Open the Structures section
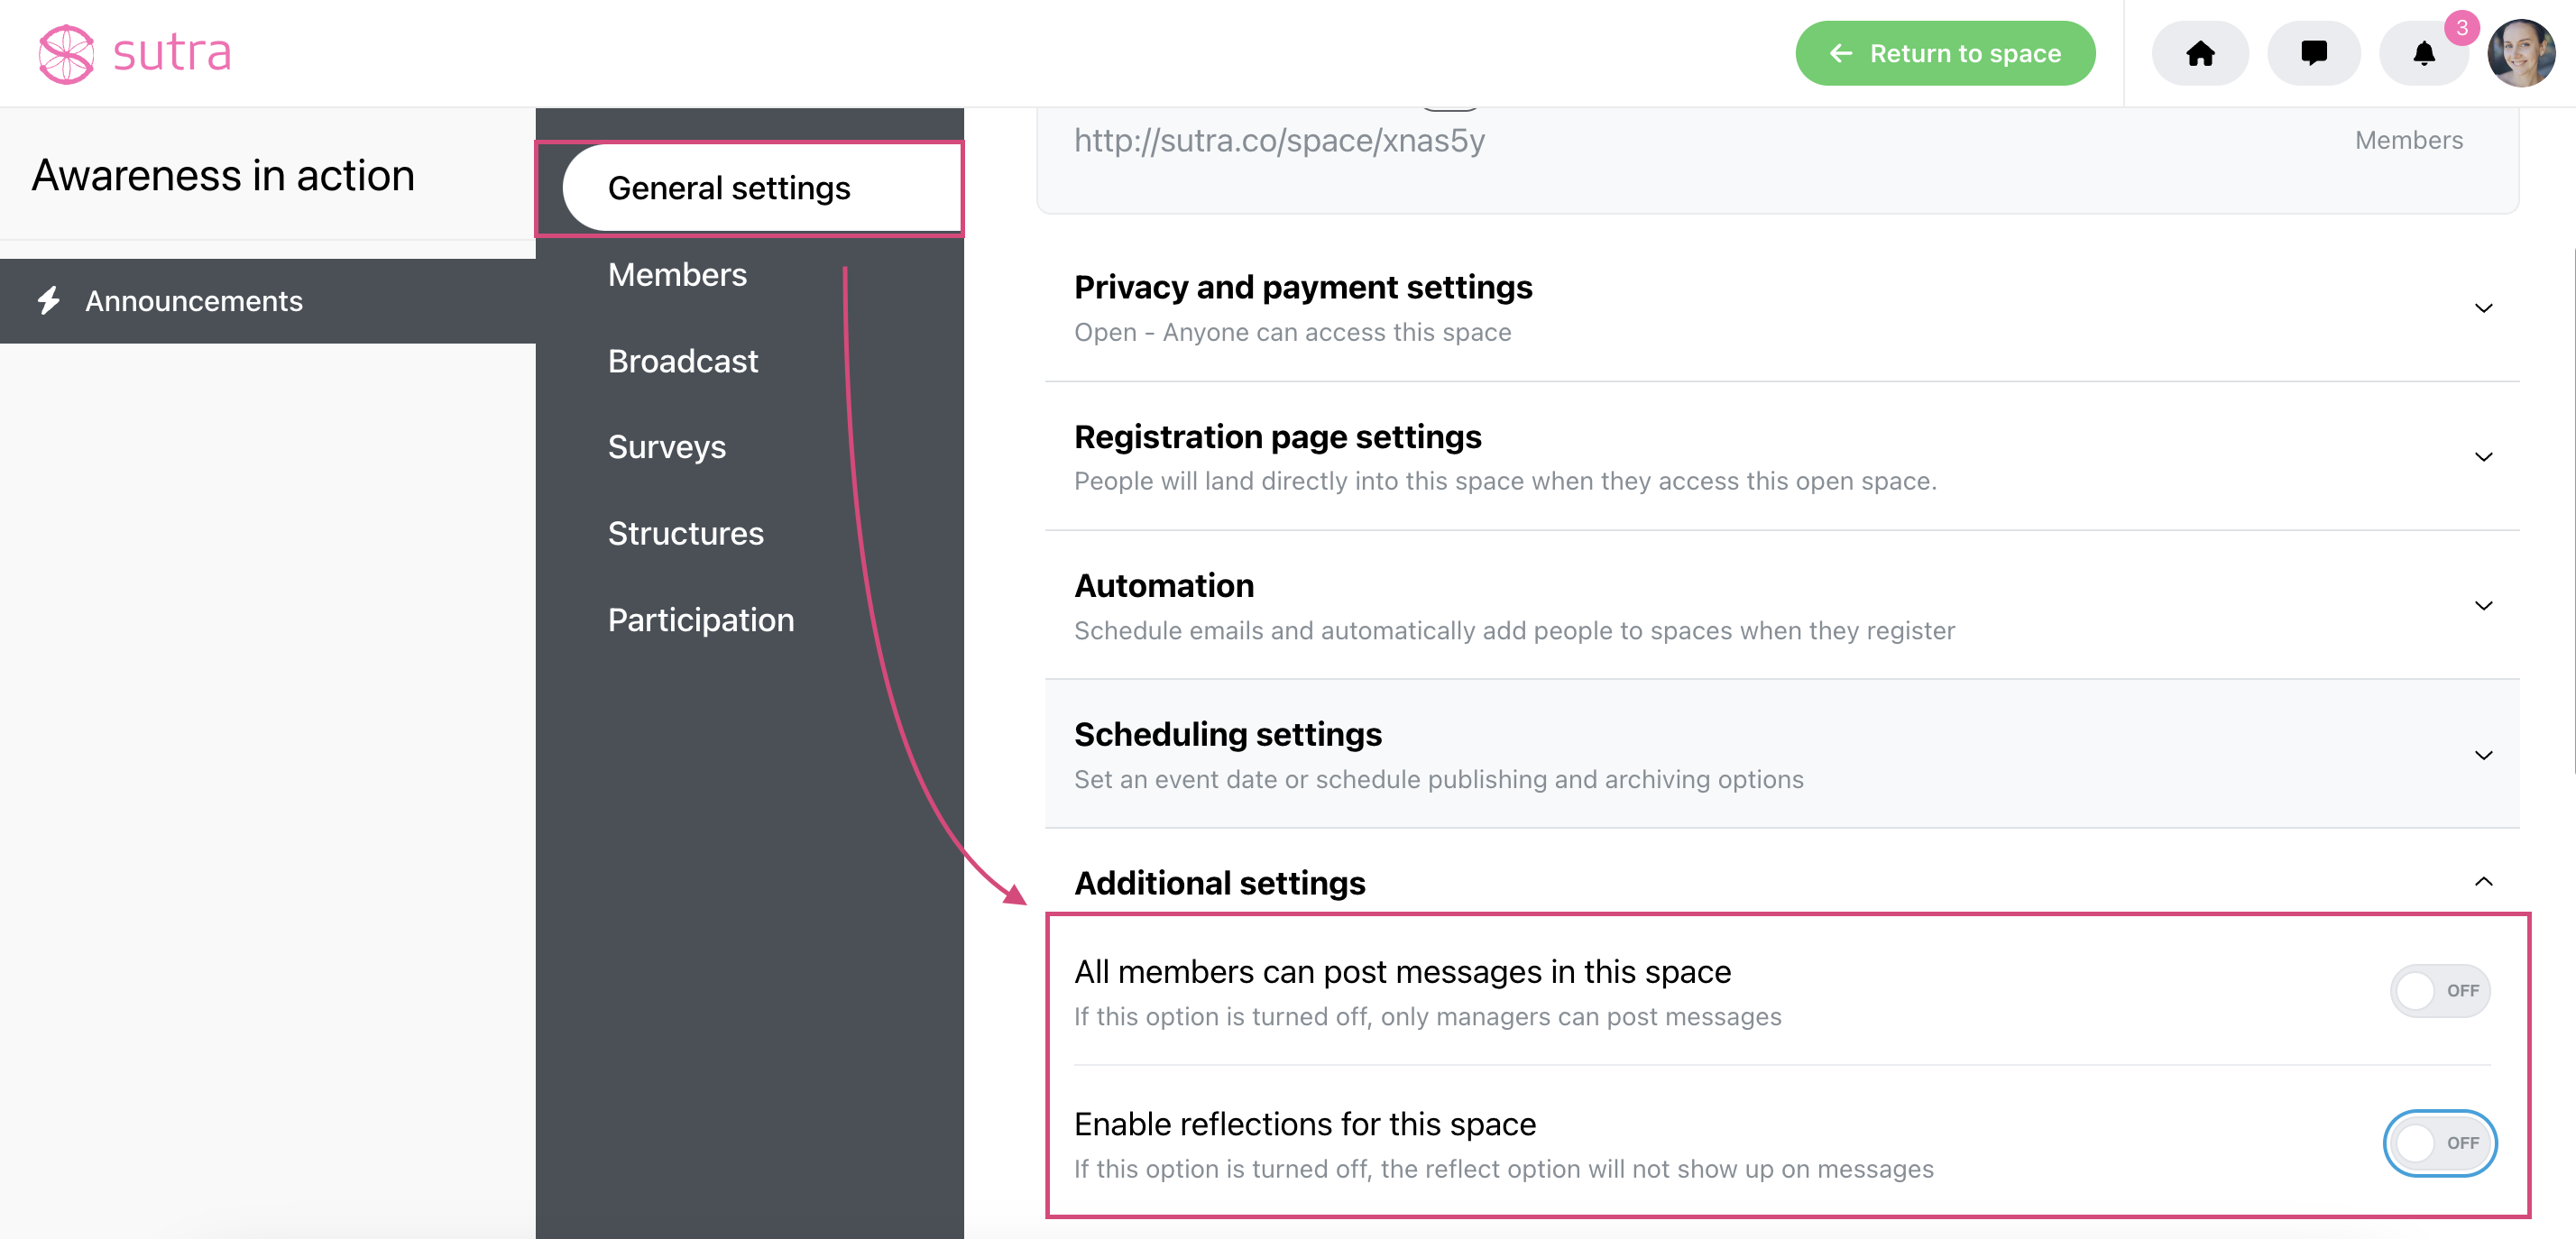 [686, 534]
